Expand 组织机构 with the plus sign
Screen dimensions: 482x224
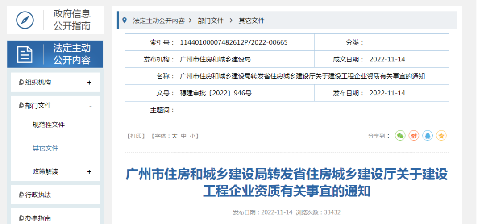(89, 82)
